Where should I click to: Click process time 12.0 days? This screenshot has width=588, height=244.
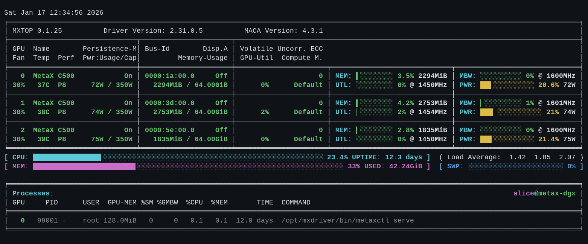pyautogui.click(x=254, y=221)
